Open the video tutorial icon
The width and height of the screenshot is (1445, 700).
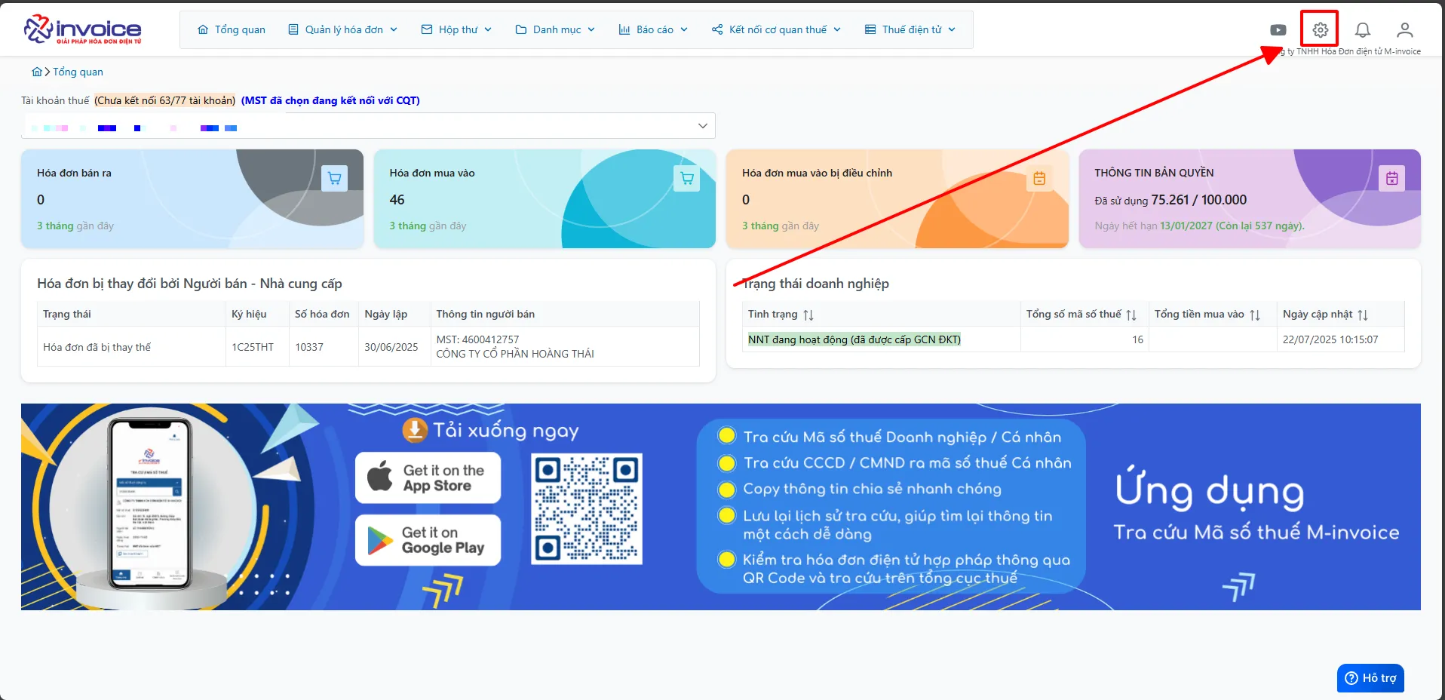tap(1278, 30)
